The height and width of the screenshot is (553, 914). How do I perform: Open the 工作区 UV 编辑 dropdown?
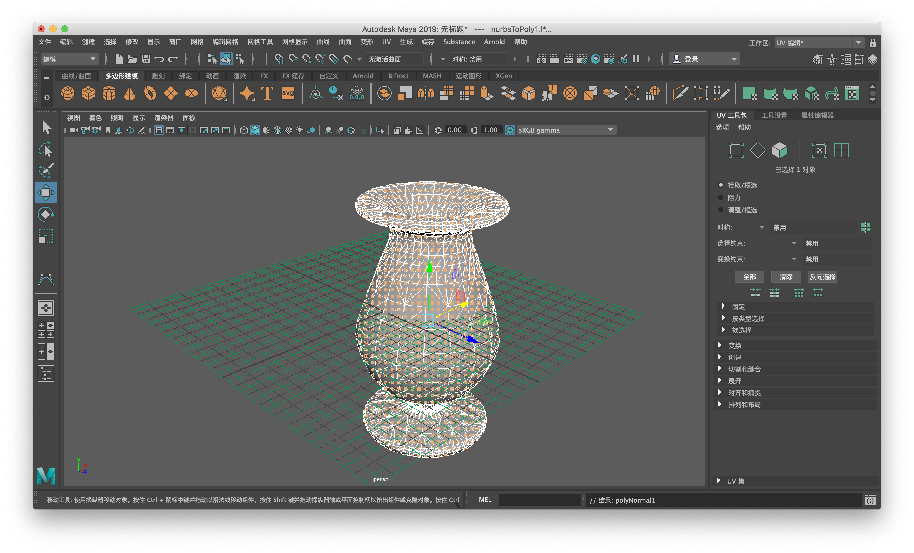[x=819, y=43]
